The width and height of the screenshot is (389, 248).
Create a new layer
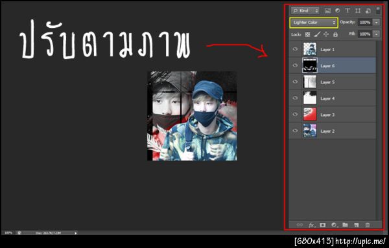click(357, 225)
